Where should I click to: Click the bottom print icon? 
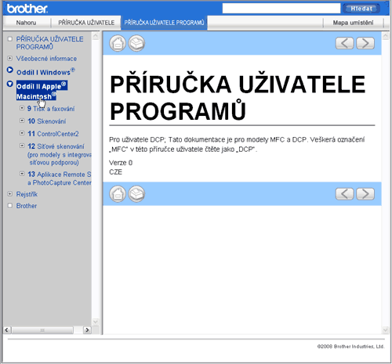click(x=136, y=194)
